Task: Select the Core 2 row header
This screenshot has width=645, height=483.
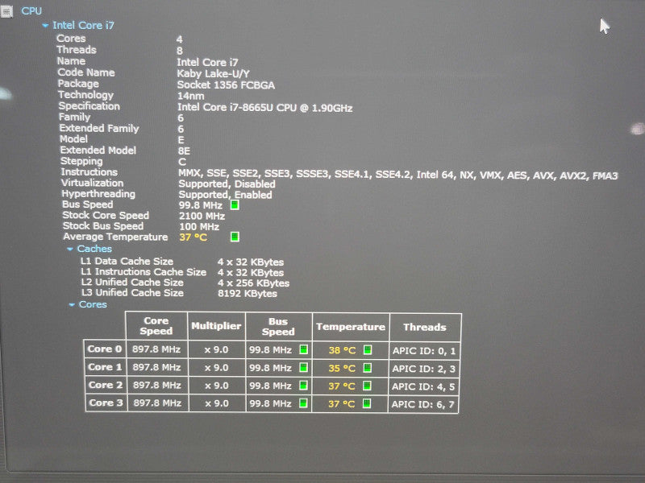Action: [x=106, y=385]
